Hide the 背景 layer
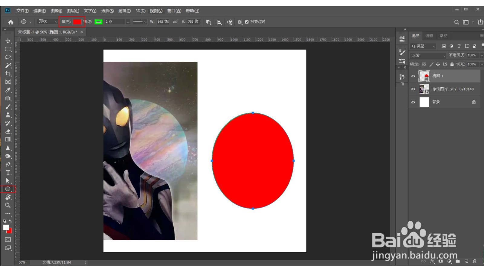Image resolution: width=484 pixels, height=272 pixels. pos(413,102)
